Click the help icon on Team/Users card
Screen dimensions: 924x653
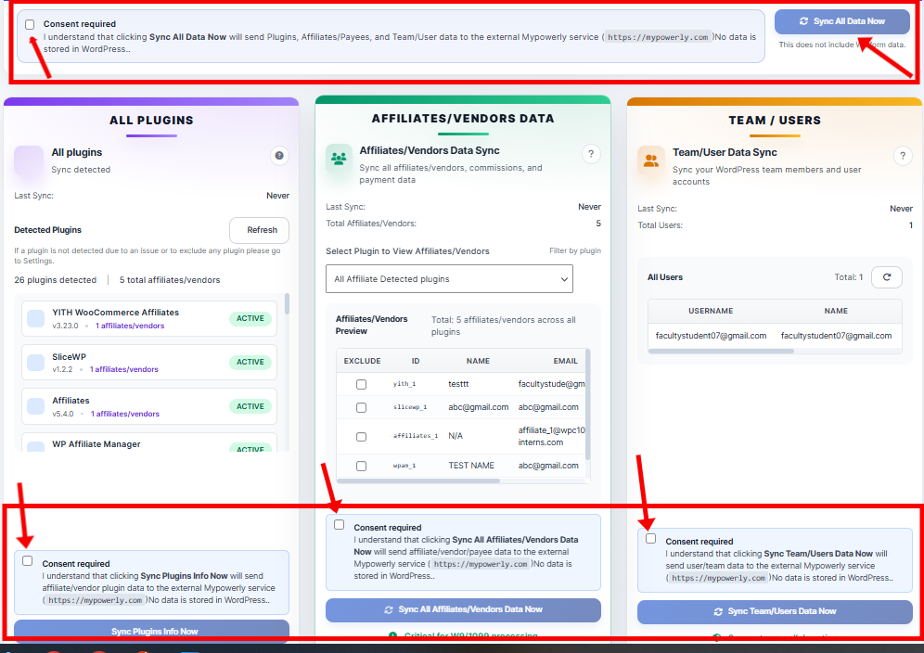coord(902,156)
